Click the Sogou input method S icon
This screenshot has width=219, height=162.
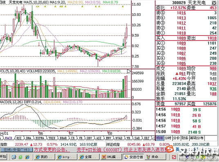pyautogui.click(x=170, y=149)
